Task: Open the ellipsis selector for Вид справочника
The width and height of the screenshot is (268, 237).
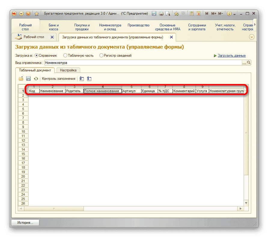Action: (x=244, y=63)
